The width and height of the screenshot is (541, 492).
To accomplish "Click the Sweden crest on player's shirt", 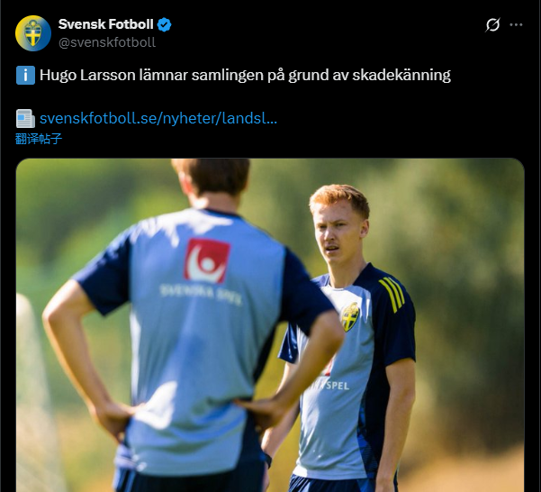I will coord(350,317).
